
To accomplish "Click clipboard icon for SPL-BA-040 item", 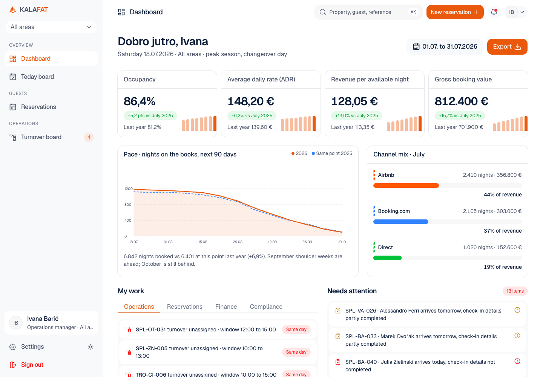I will (x=338, y=362).
